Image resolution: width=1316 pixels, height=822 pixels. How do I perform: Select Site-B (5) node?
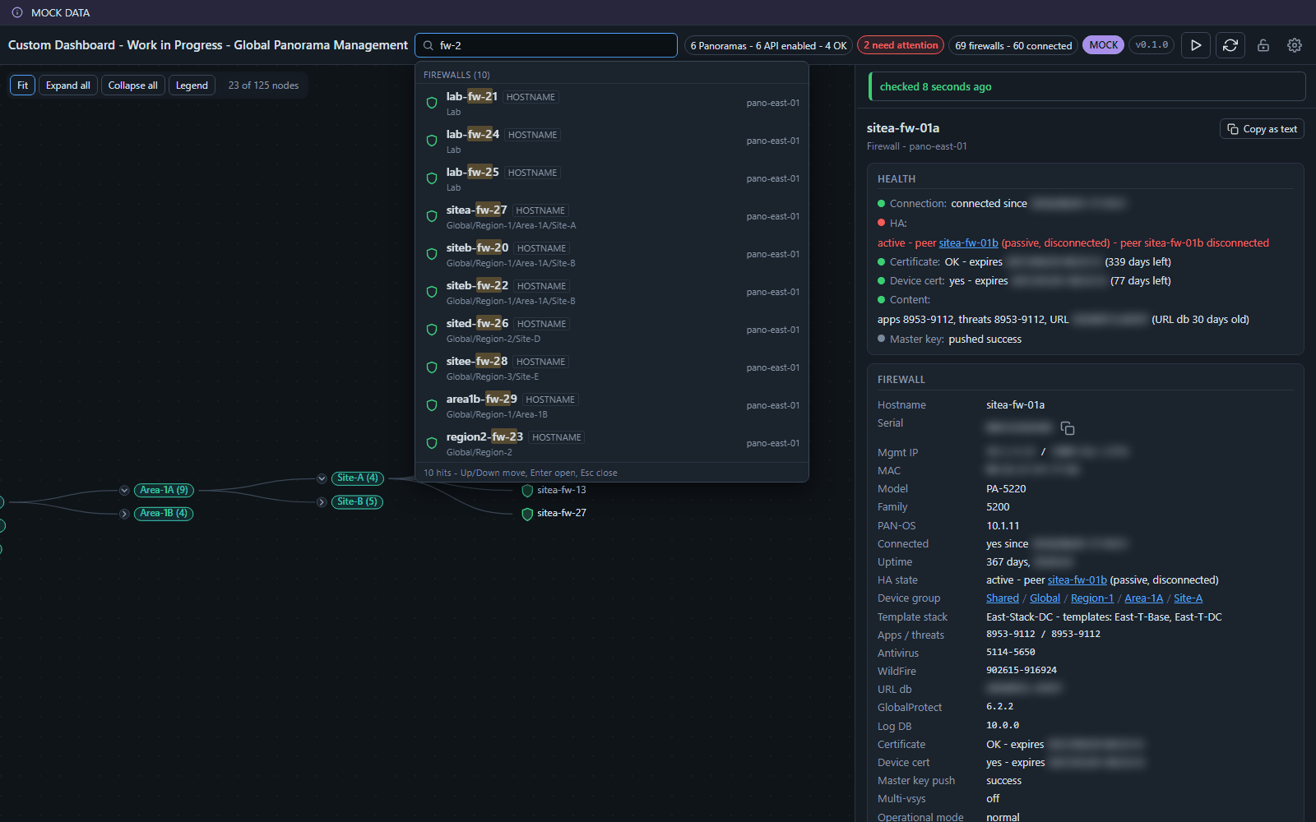point(358,501)
